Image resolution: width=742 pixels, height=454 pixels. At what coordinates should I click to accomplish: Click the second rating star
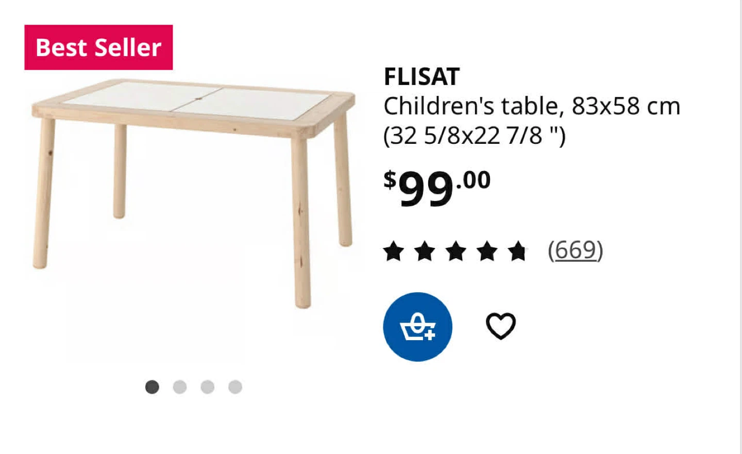point(425,251)
